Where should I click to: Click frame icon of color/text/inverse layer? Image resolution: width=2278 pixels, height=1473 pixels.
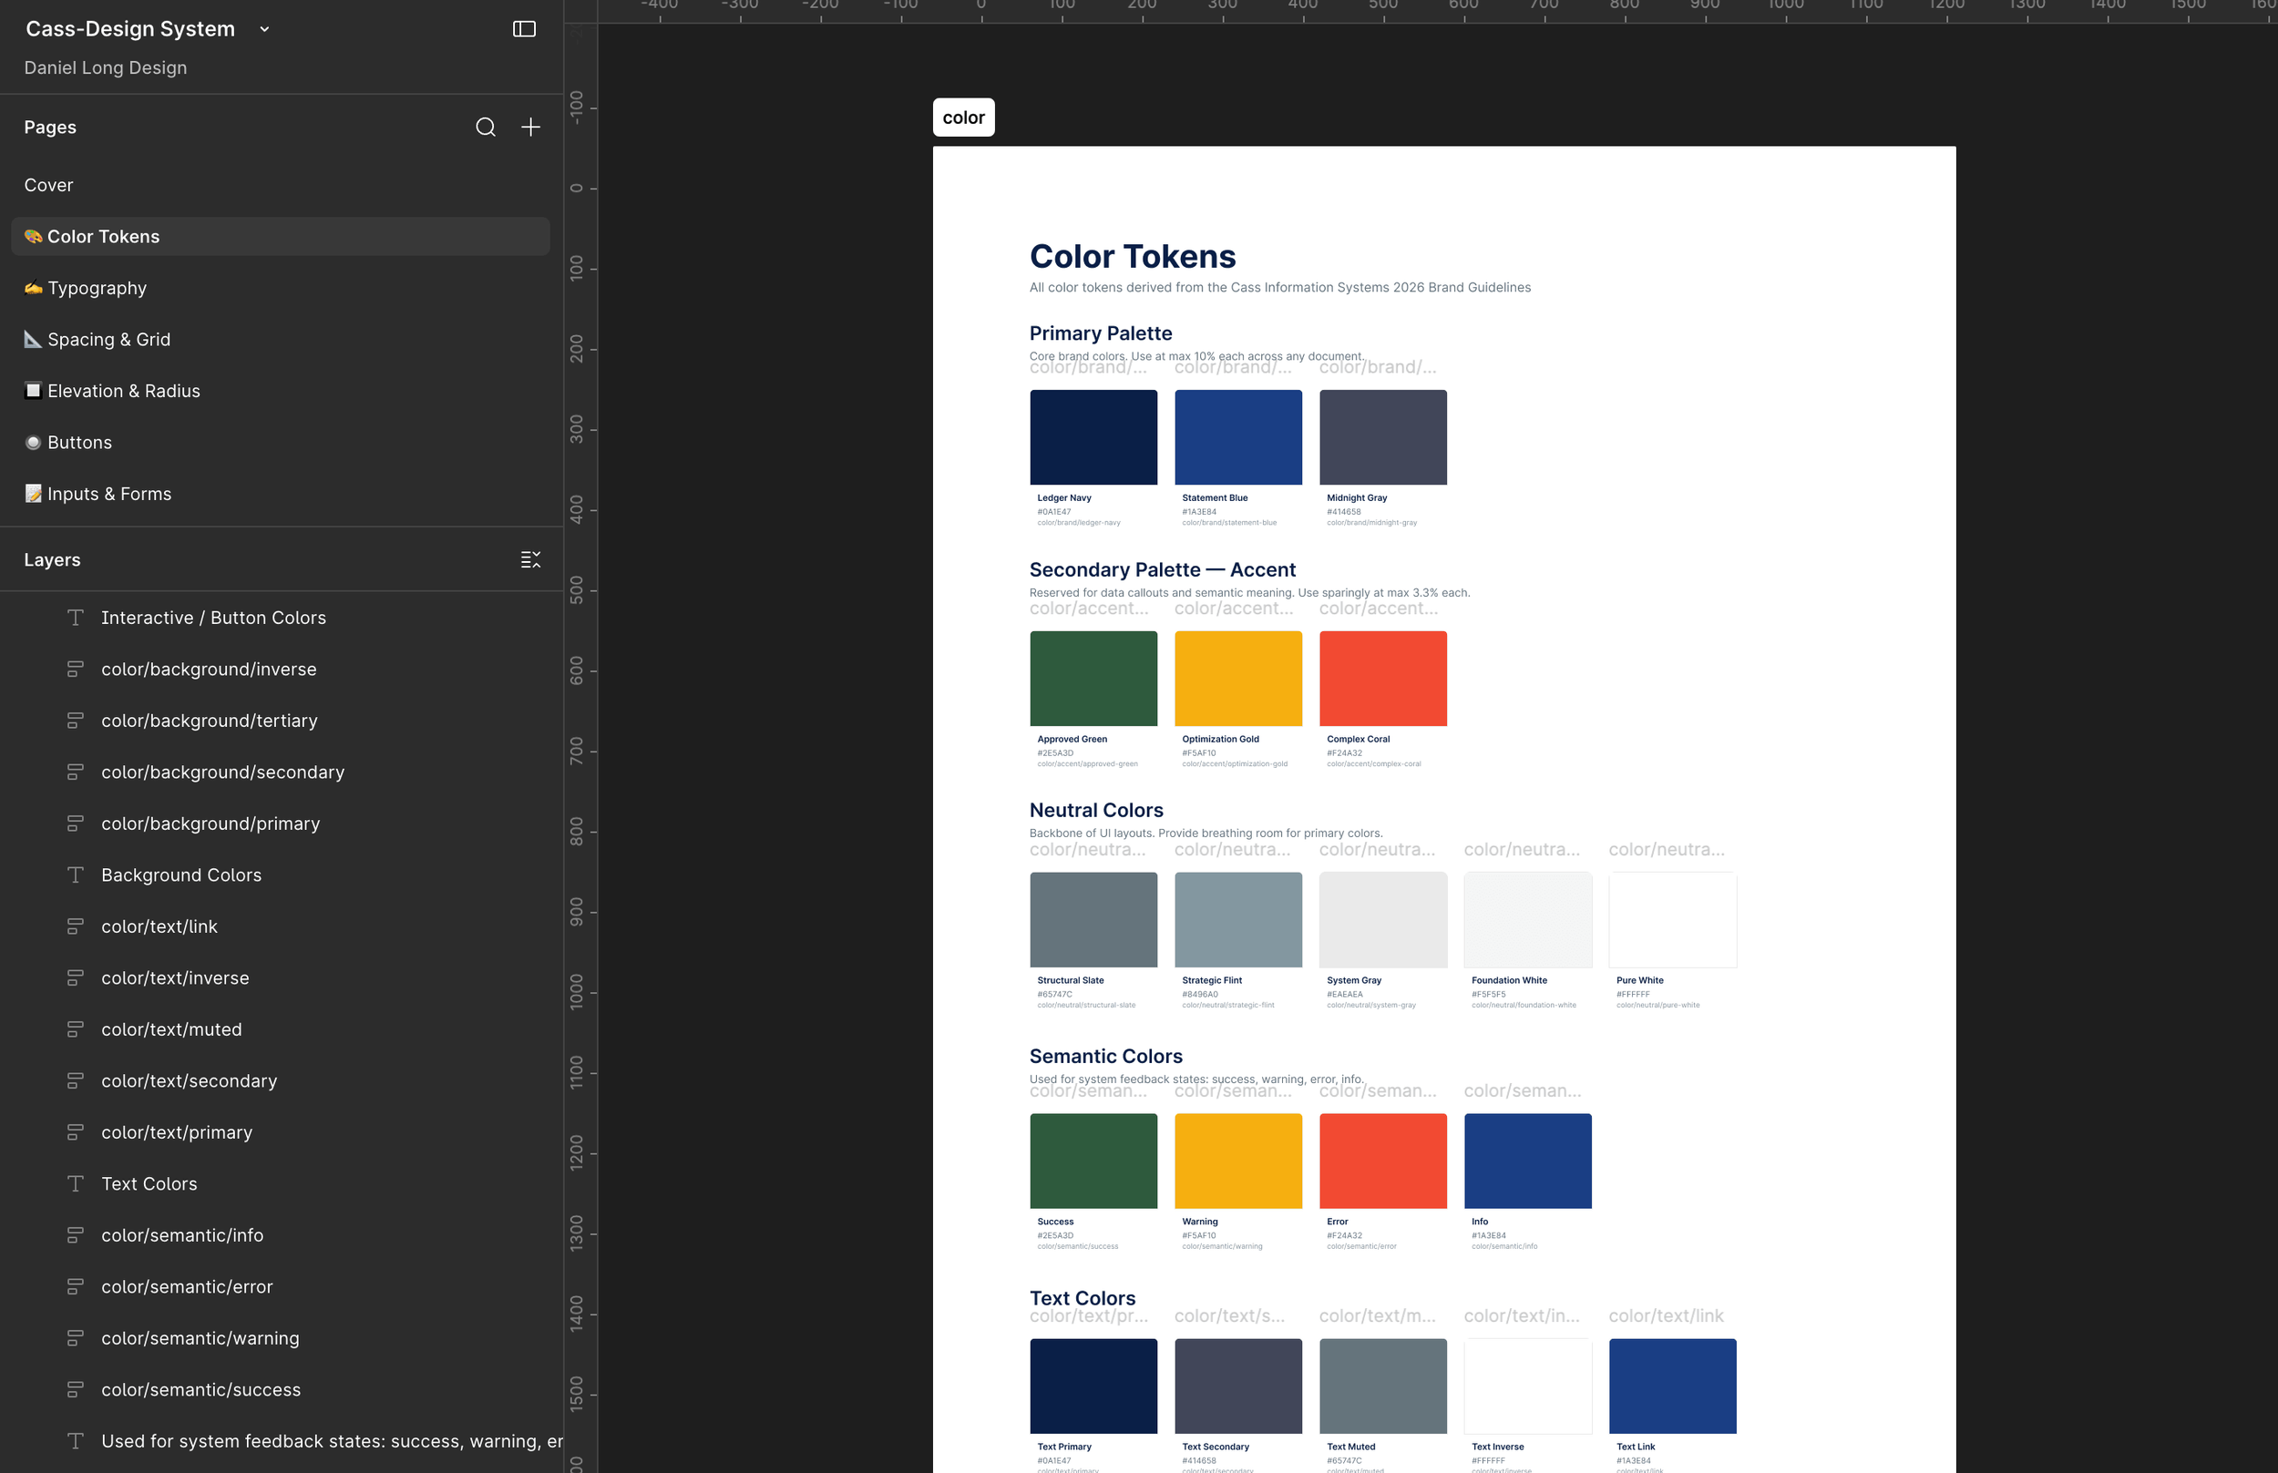[x=76, y=978]
